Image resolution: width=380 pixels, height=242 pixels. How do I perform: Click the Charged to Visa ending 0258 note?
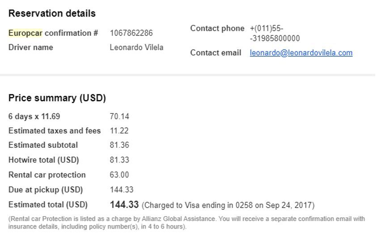click(x=228, y=205)
